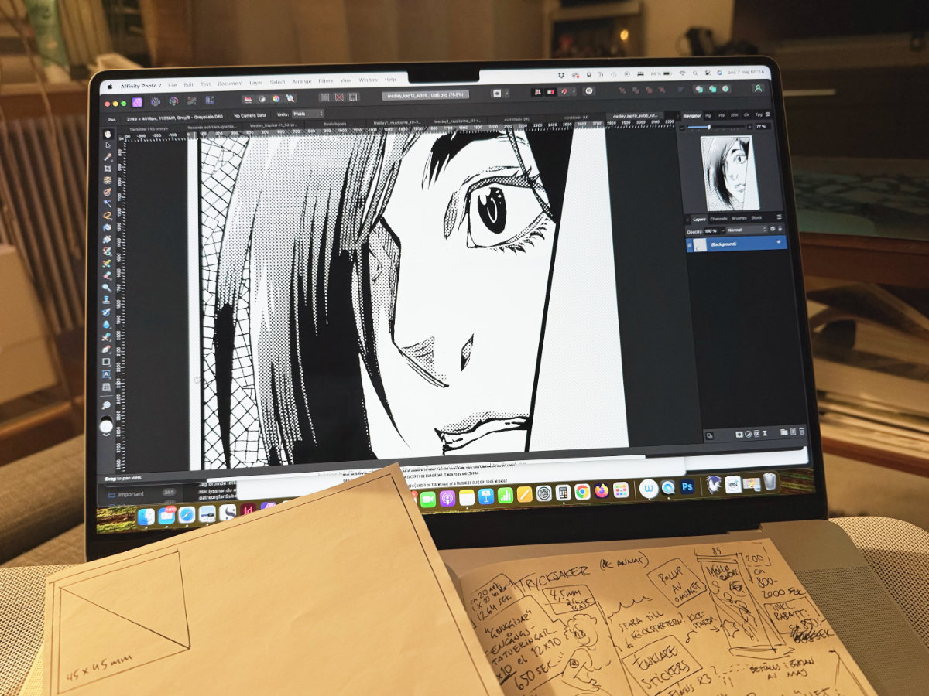Toggle Snapping magnet in the toolbar
The height and width of the screenshot is (696, 929).
[564, 91]
